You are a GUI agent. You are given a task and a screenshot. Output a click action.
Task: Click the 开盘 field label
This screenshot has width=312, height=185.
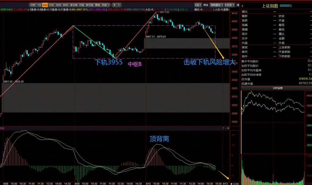pos(282,21)
